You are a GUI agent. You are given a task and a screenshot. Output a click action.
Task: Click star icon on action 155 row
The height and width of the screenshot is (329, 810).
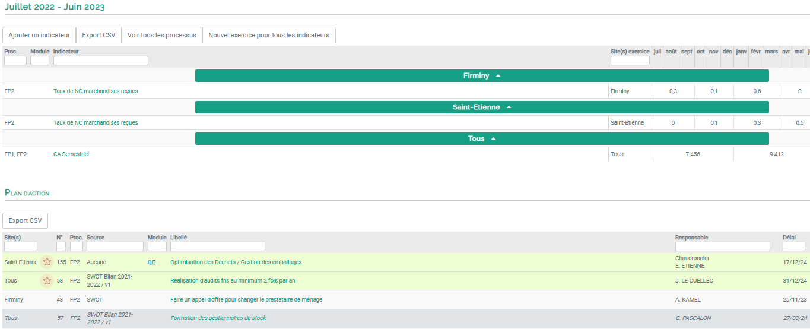(x=47, y=262)
